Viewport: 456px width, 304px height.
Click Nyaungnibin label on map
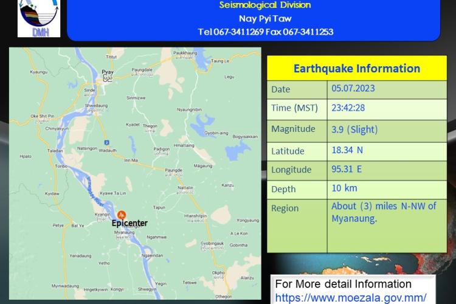[189, 109]
